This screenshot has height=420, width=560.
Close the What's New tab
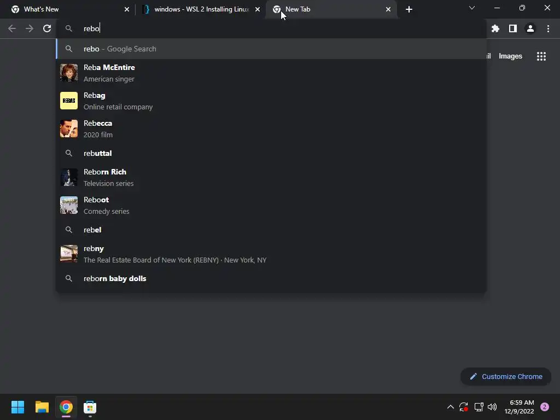tap(127, 9)
